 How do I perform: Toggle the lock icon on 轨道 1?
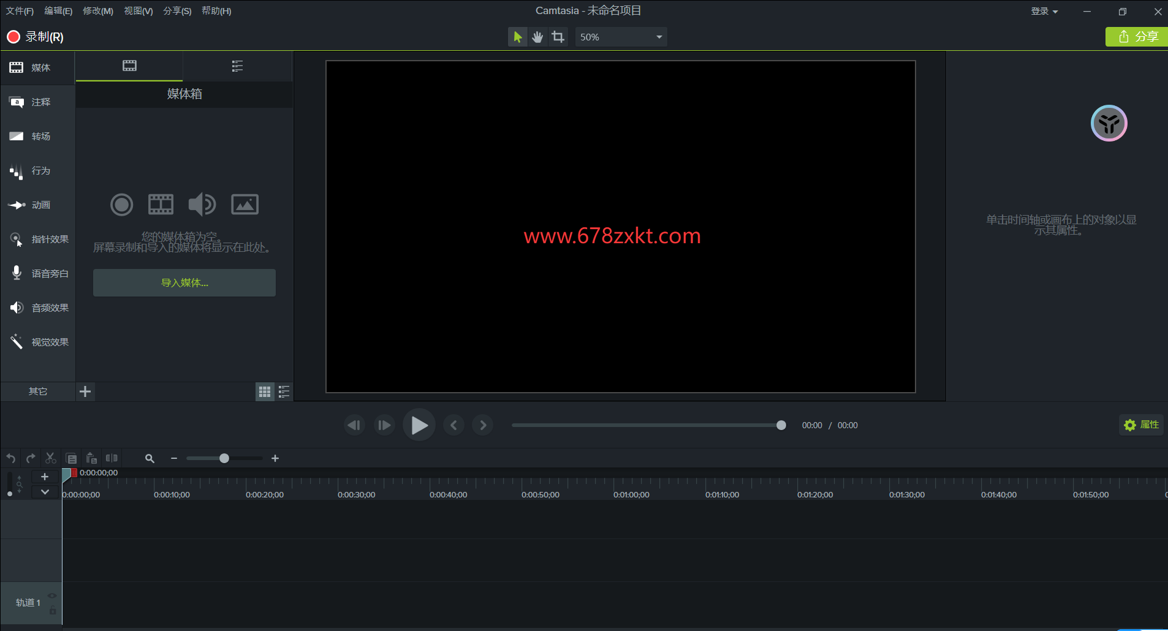click(53, 610)
